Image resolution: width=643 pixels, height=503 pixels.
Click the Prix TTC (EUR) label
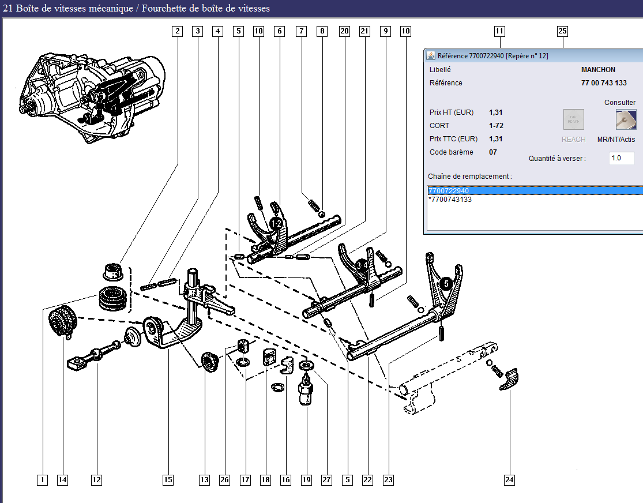(x=453, y=138)
